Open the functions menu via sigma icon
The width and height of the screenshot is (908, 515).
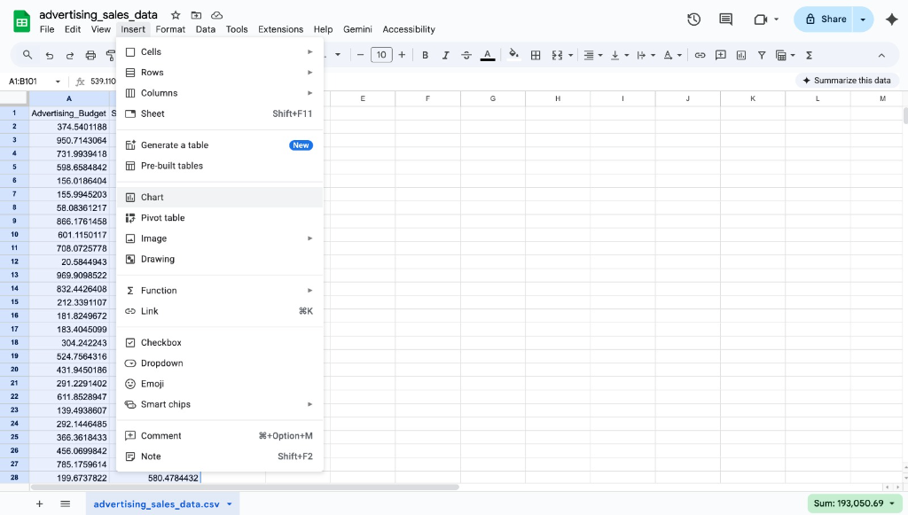point(809,54)
